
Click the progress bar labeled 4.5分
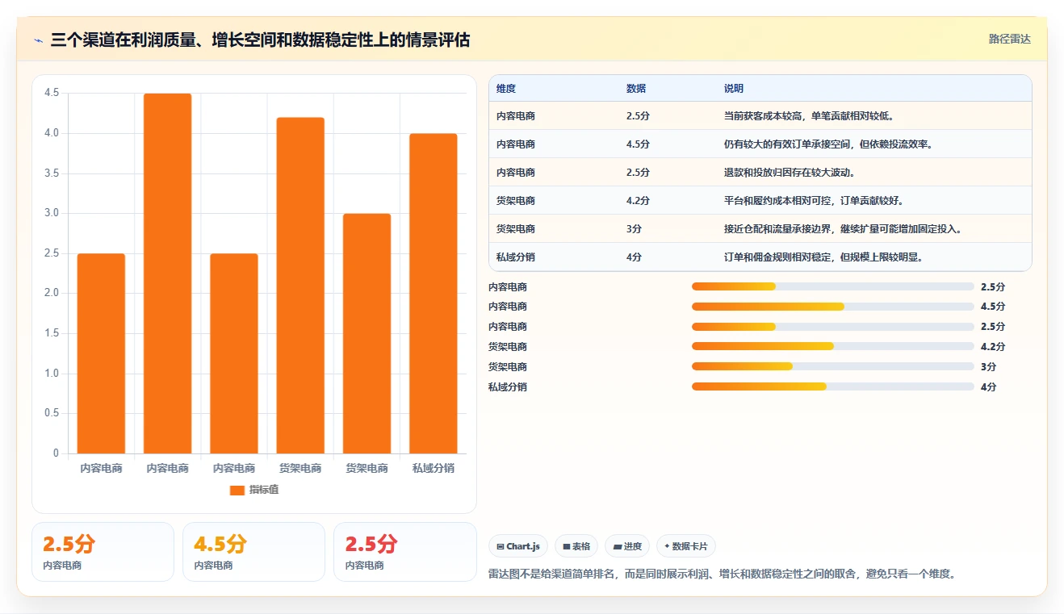(833, 307)
